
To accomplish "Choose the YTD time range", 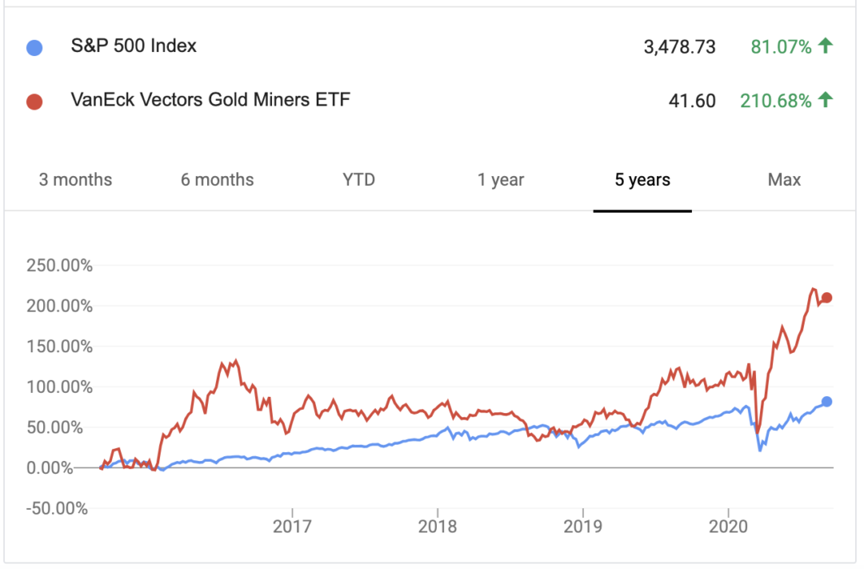I will tap(359, 179).
